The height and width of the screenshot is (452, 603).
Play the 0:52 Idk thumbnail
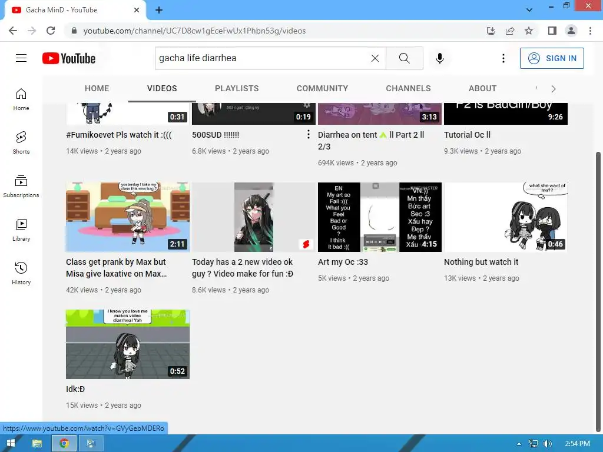(x=128, y=344)
